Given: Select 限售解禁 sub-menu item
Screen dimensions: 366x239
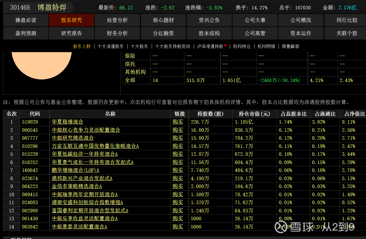Looking at the screenshot, I should 291,46.
